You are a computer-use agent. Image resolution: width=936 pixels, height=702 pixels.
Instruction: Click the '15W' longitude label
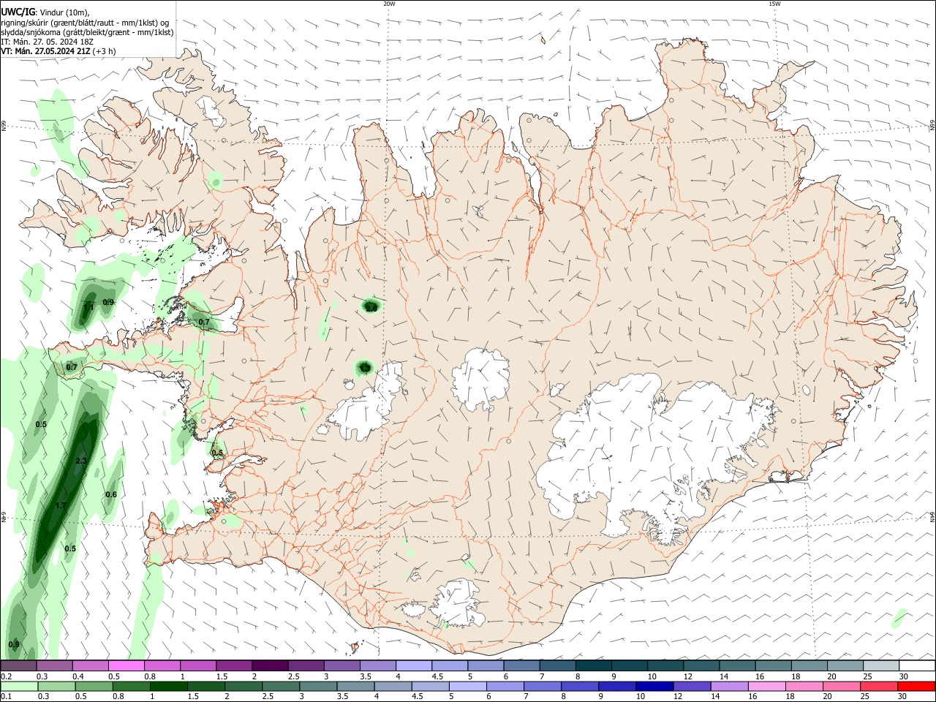point(774,4)
